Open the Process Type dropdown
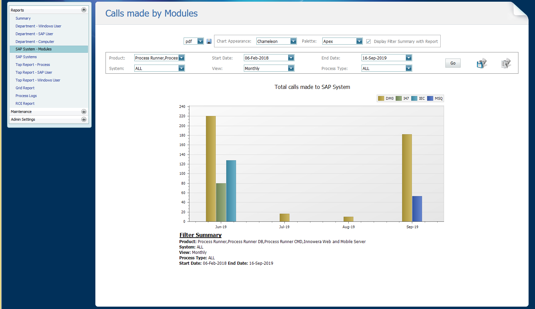535x309 pixels. click(409, 68)
